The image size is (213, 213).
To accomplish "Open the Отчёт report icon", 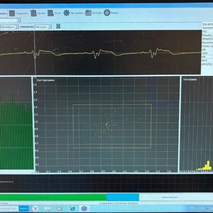I will click(x=50, y=13).
